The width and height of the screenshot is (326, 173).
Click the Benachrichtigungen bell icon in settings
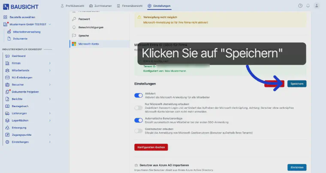click(74, 27)
